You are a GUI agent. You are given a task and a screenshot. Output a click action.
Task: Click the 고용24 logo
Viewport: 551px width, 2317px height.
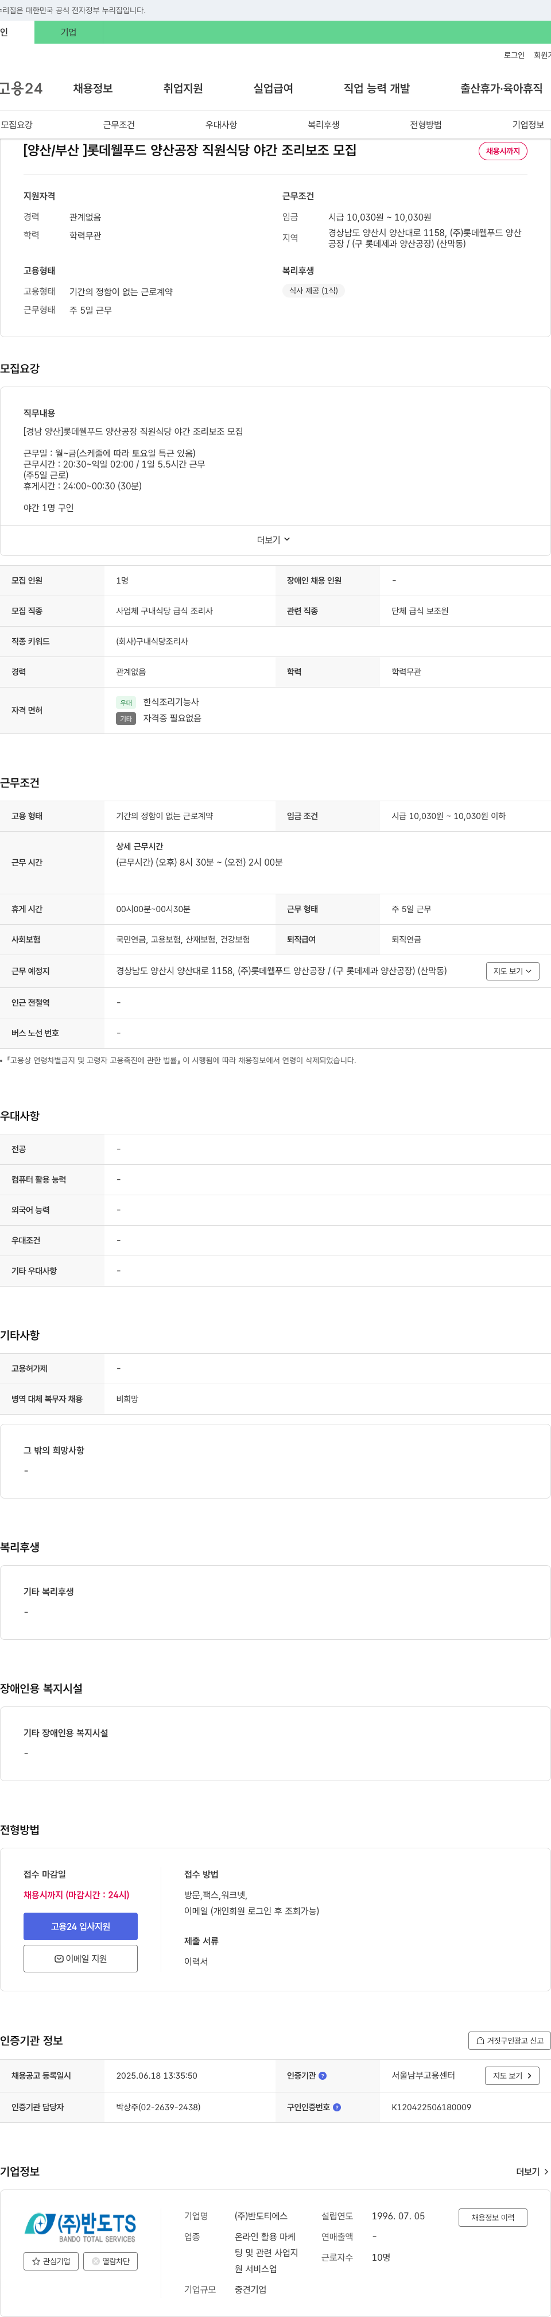point(21,88)
